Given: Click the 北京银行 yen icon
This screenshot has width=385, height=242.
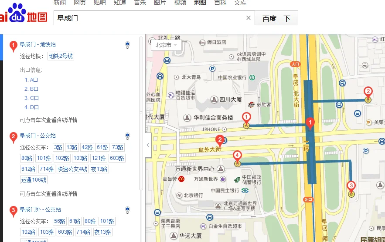Looking at the screenshot, I should pos(179,195).
